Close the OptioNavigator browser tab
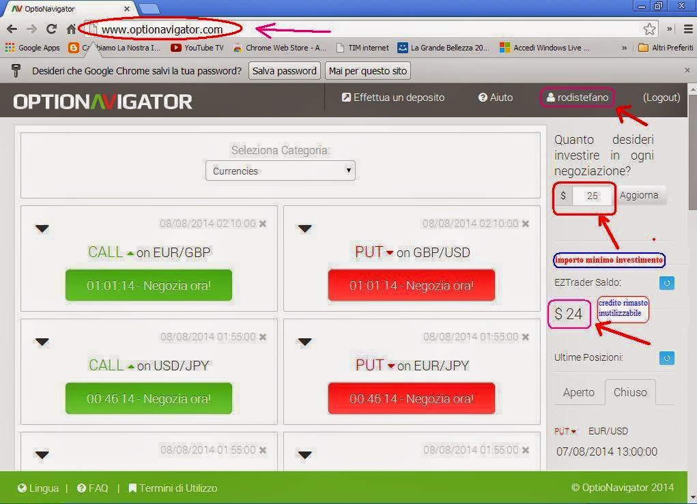The image size is (697, 504). (127, 8)
